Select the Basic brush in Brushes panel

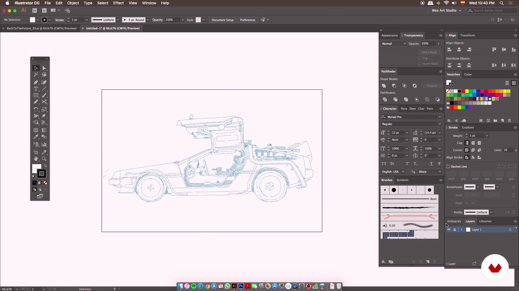[410, 199]
